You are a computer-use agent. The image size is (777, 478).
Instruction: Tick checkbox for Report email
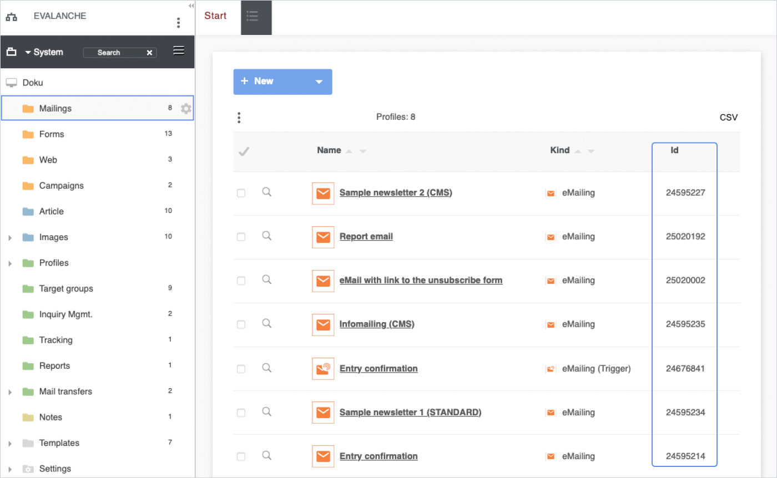(241, 237)
